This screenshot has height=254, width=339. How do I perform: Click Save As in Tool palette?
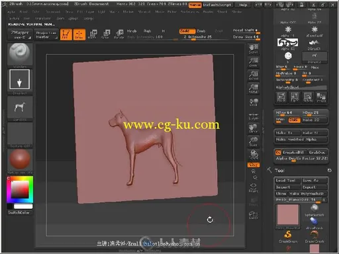point(315,181)
